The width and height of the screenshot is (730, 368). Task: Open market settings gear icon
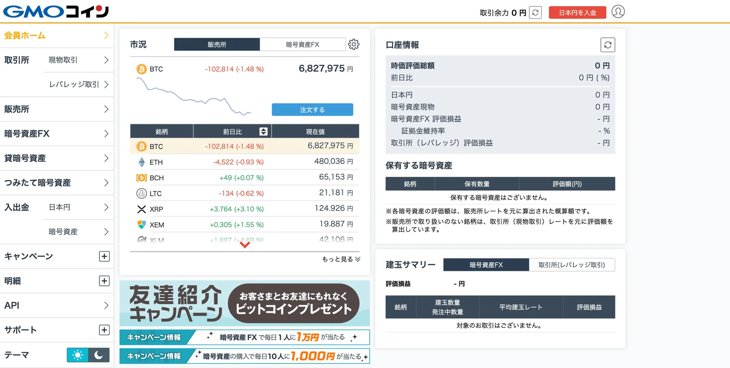click(354, 44)
